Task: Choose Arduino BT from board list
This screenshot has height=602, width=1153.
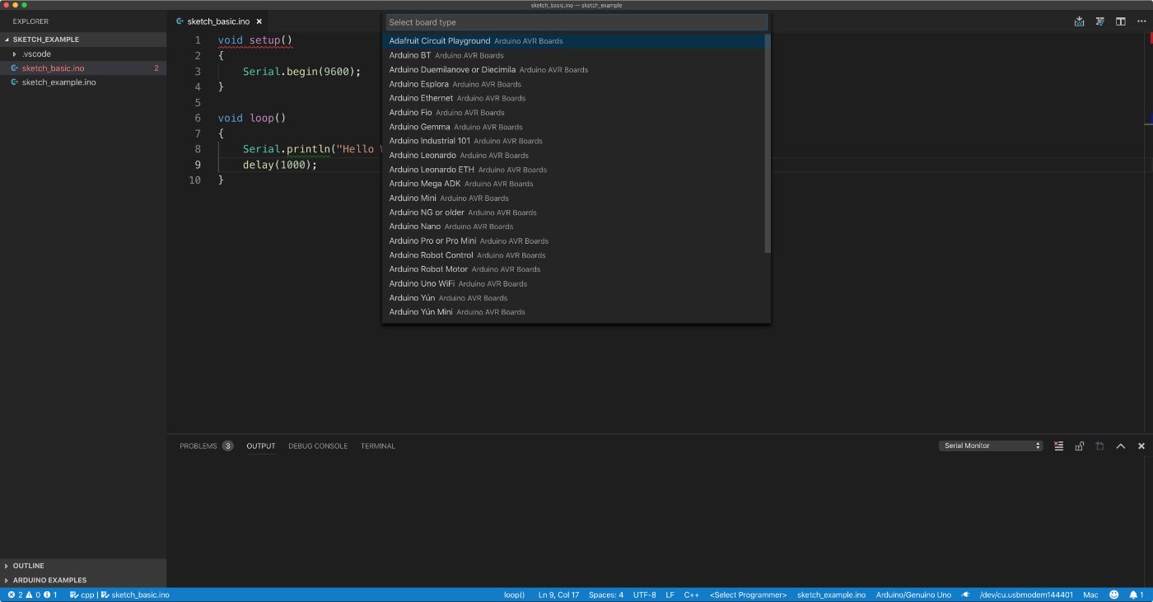Action: pyautogui.click(x=574, y=55)
